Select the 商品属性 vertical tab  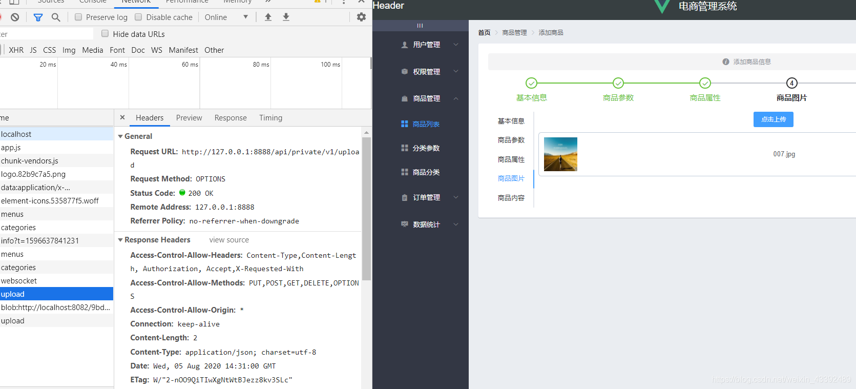pyautogui.click(x=511, y=159)
